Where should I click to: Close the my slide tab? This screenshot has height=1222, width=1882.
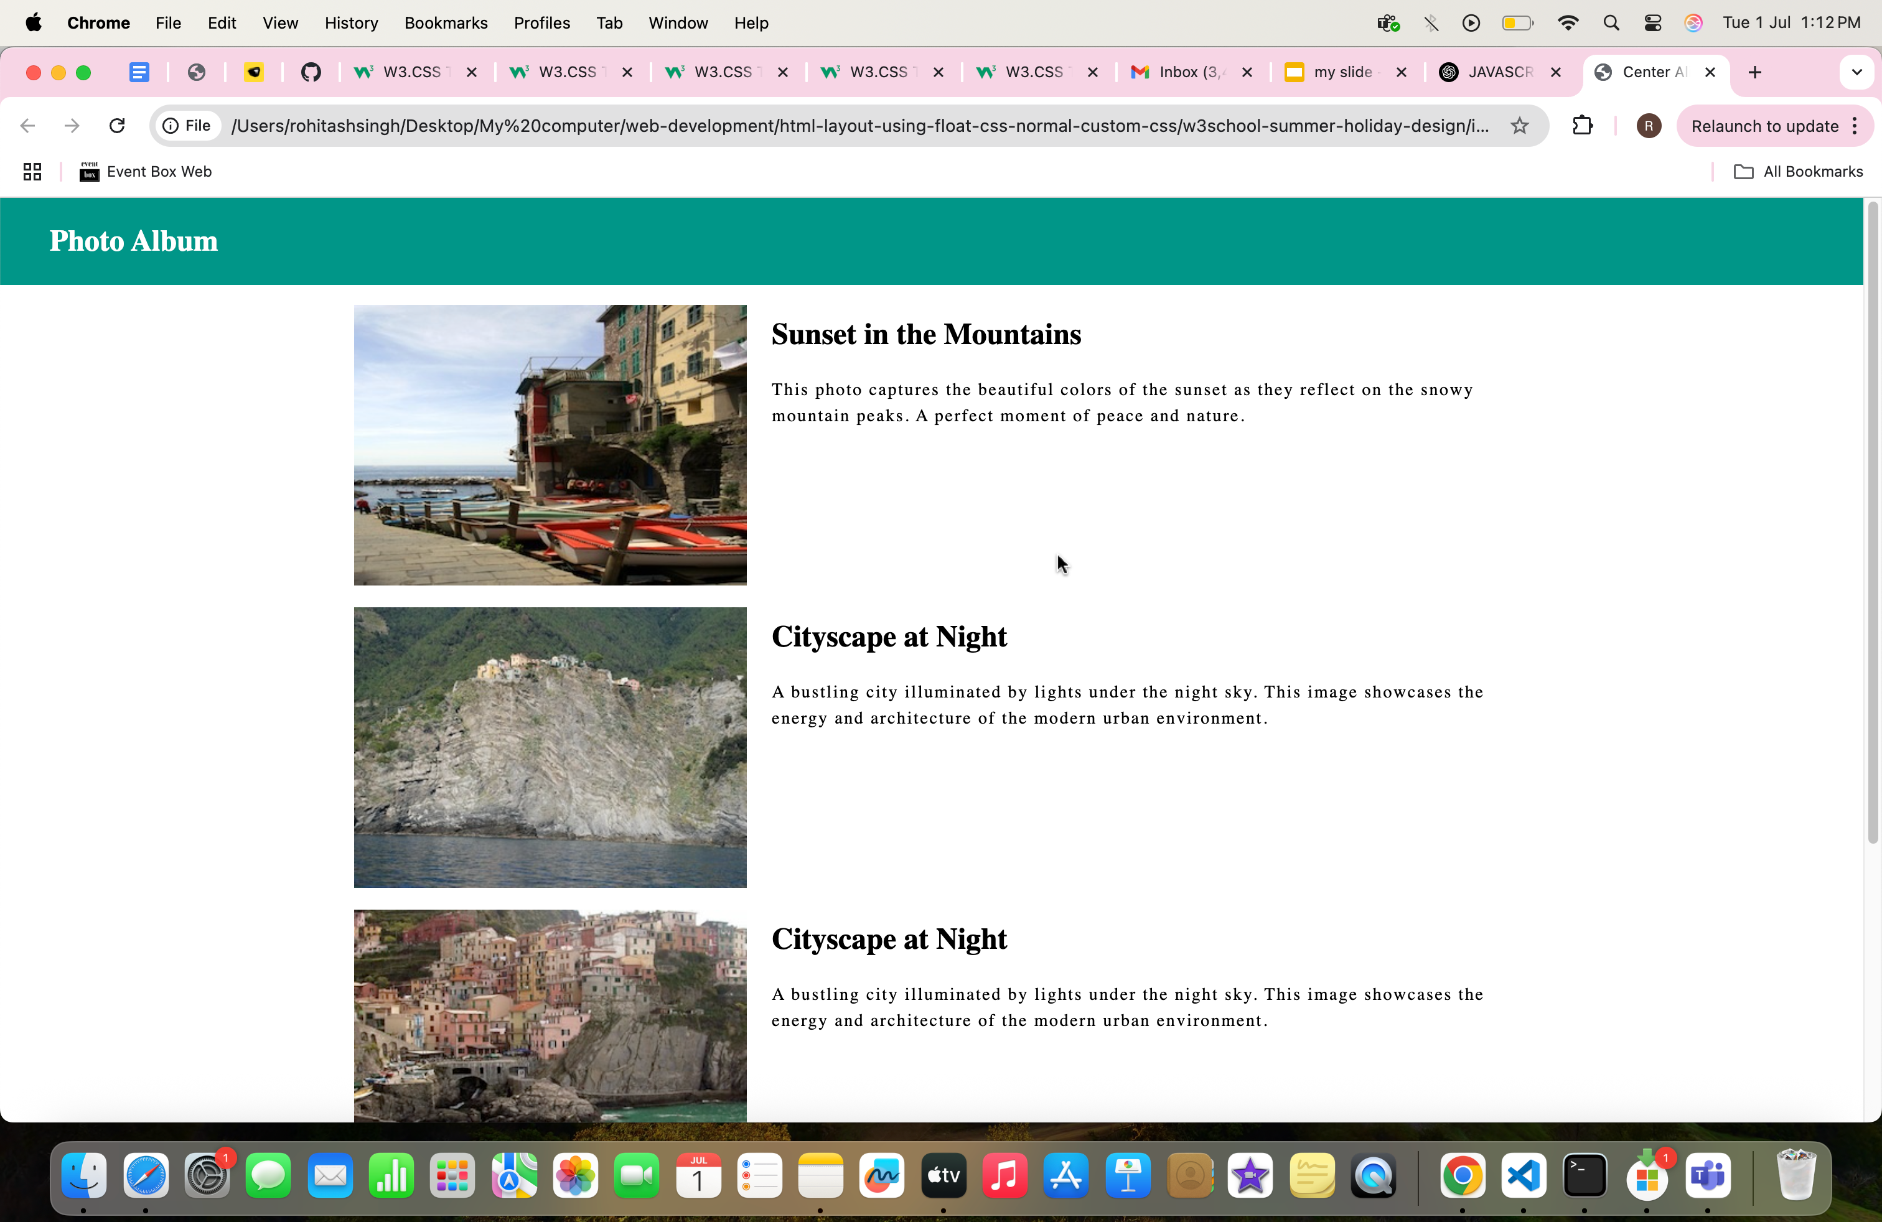pyautogui.click(x=1401, y=72)
